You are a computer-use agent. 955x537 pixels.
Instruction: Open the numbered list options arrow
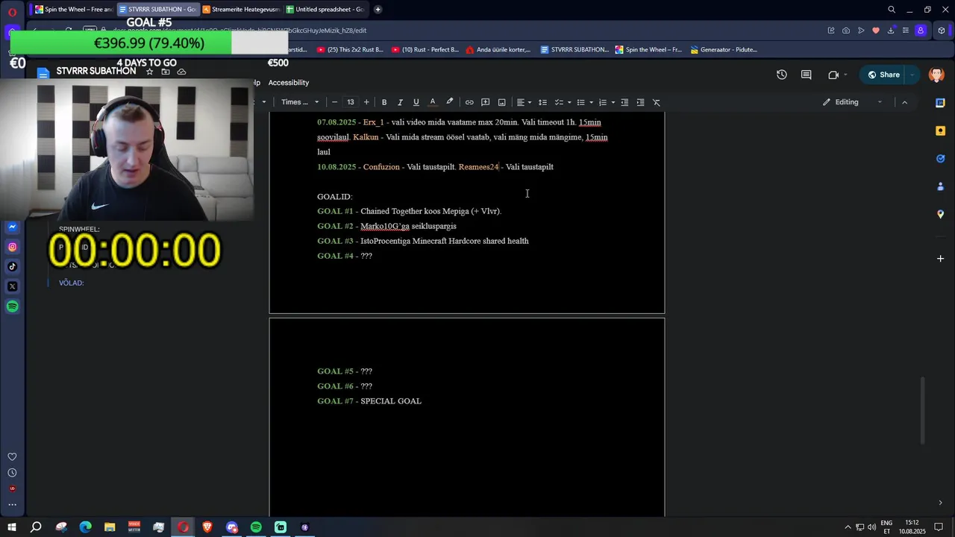tap(613, 102)
